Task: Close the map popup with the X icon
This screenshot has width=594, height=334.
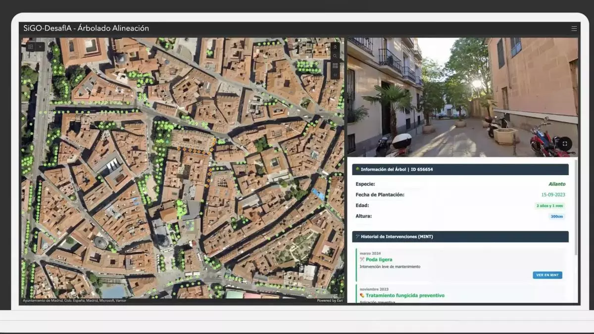Action: click(x=40, y=47)
